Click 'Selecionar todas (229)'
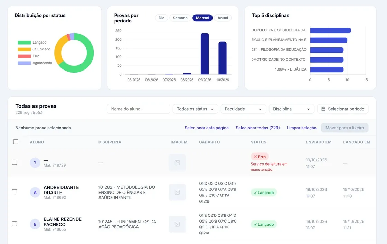387x244 pixels. coord(258,128)
